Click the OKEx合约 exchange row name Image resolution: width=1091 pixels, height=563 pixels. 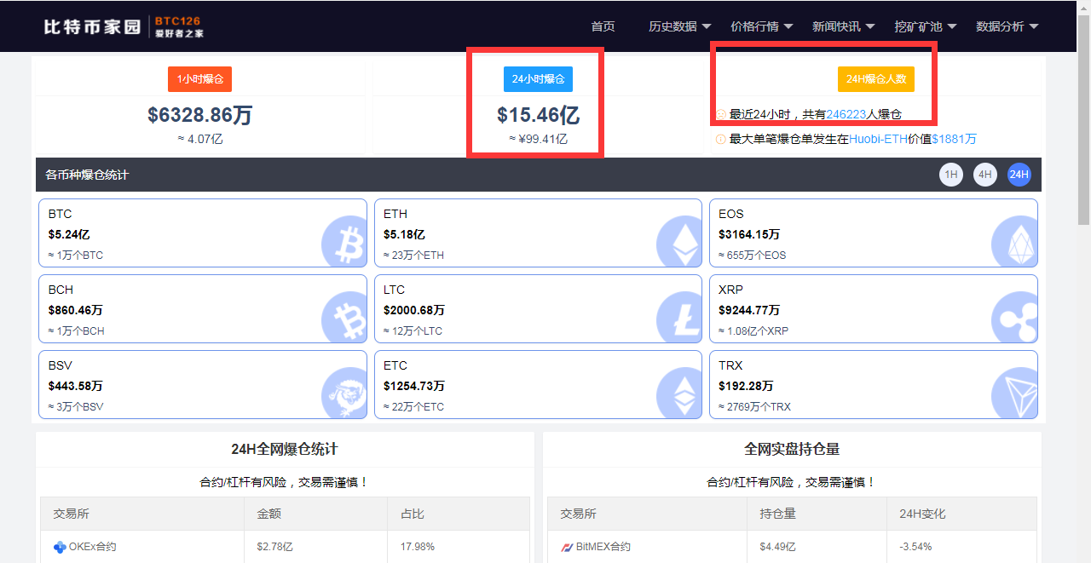[x=93, y=547]
